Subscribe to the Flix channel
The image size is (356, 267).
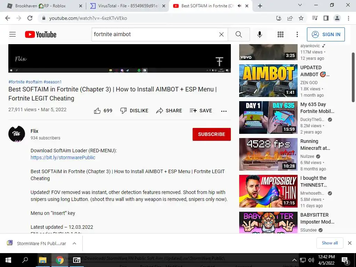coord(212,134)
